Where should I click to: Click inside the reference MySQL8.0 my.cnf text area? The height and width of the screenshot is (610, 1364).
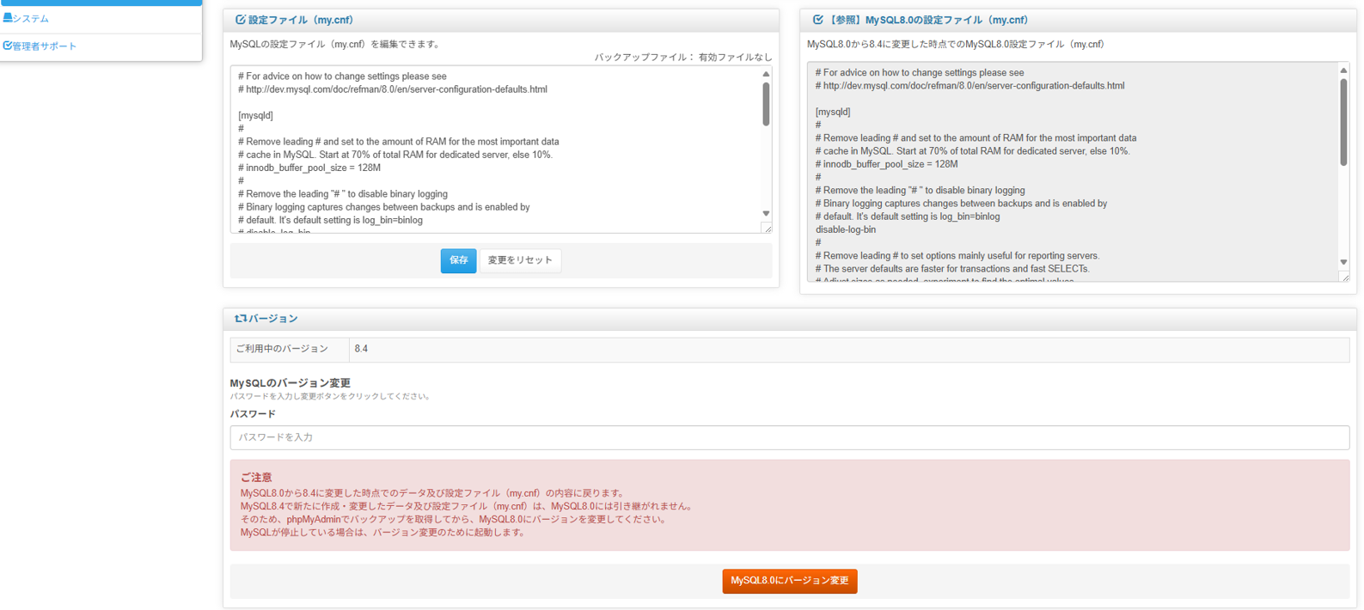coord(1070,172)
